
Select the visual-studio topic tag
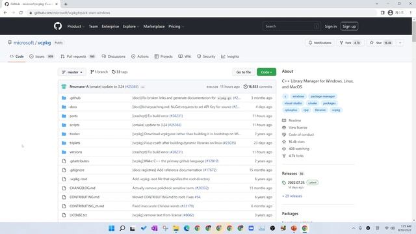[x=293, y=103]
